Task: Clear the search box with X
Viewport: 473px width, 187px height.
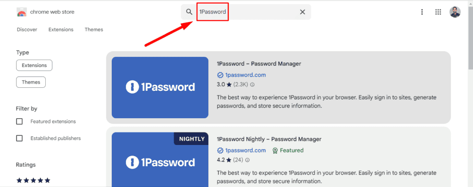Action: [x=303, y=12]
